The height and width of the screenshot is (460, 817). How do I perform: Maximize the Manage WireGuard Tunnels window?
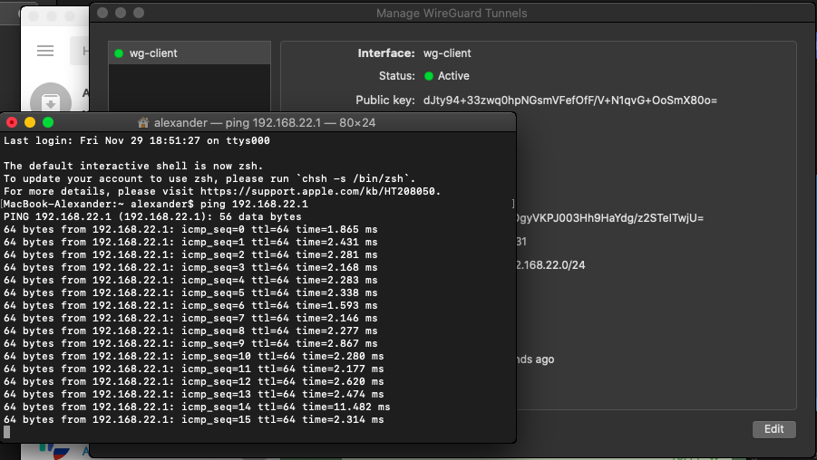(139, 14)
